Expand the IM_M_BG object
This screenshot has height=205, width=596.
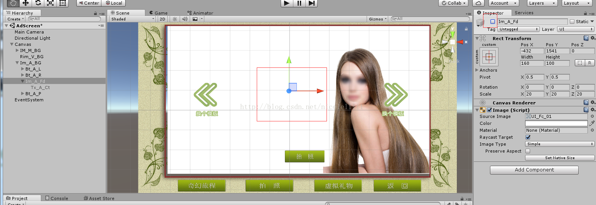coord(17,50)
